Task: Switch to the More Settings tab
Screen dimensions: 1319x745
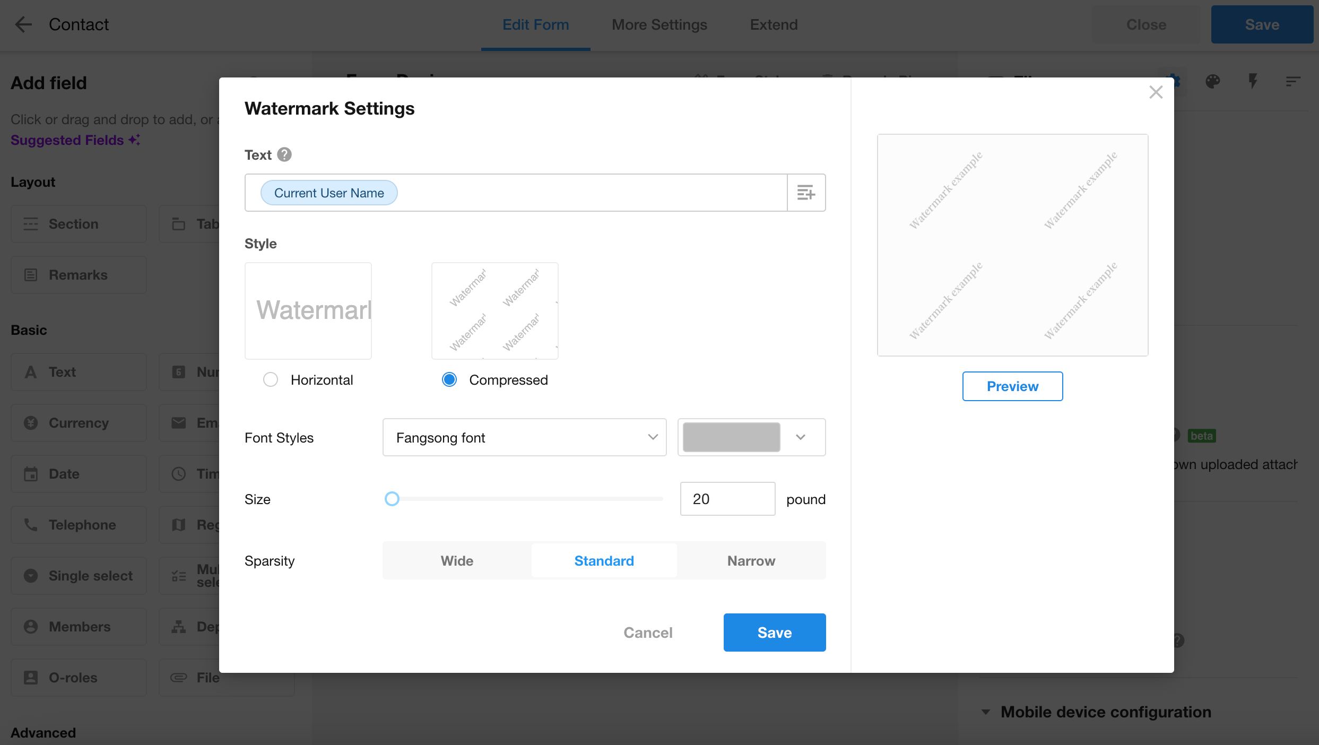Action: point(660,24)
